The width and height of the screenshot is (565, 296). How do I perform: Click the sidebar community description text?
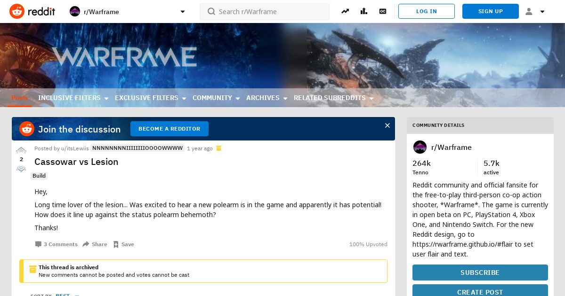(480, 219)
